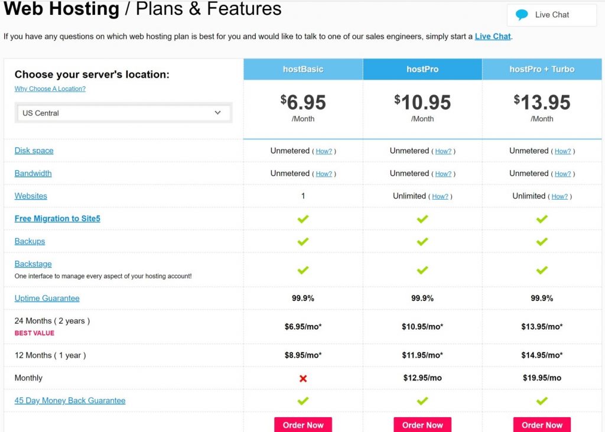Click How? link beside hostPro Websites Unlimited
This screenshot has width=605, height=432.
pos(440,197)
